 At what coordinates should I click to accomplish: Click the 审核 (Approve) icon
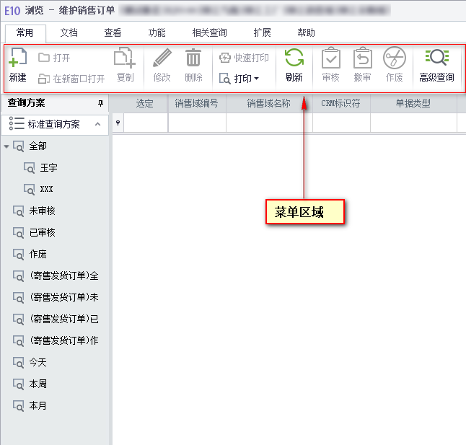pyautogui.click(x=330, y=59)
